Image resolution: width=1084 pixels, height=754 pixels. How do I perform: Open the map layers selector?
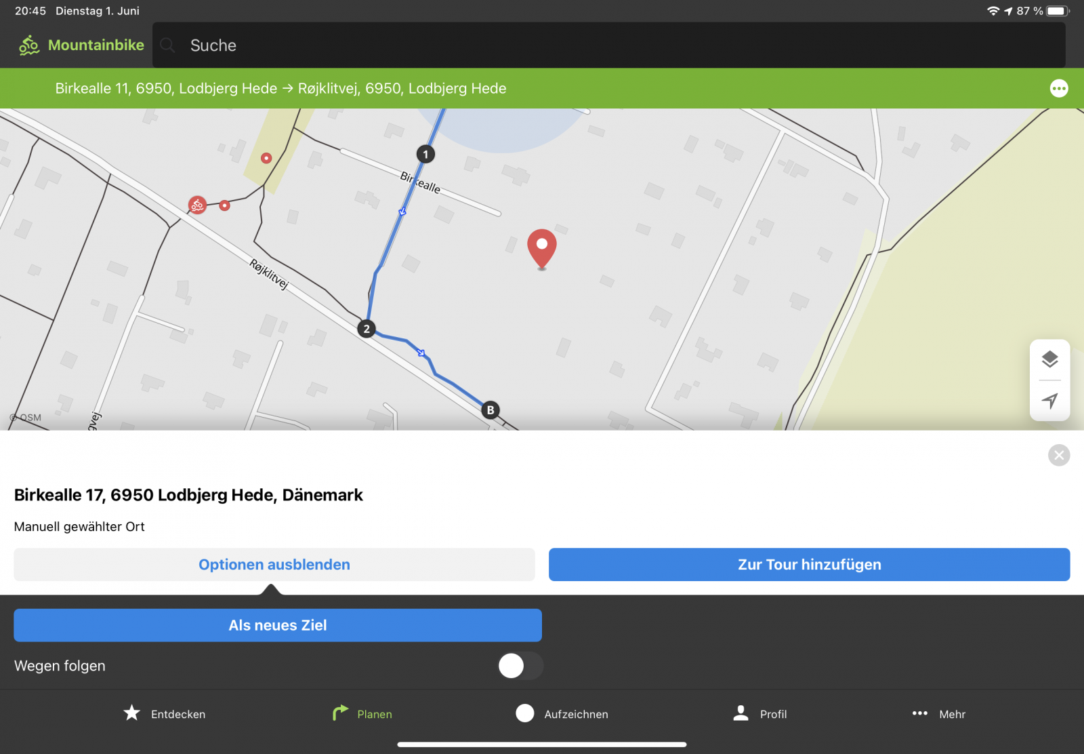pos(1049,359)
